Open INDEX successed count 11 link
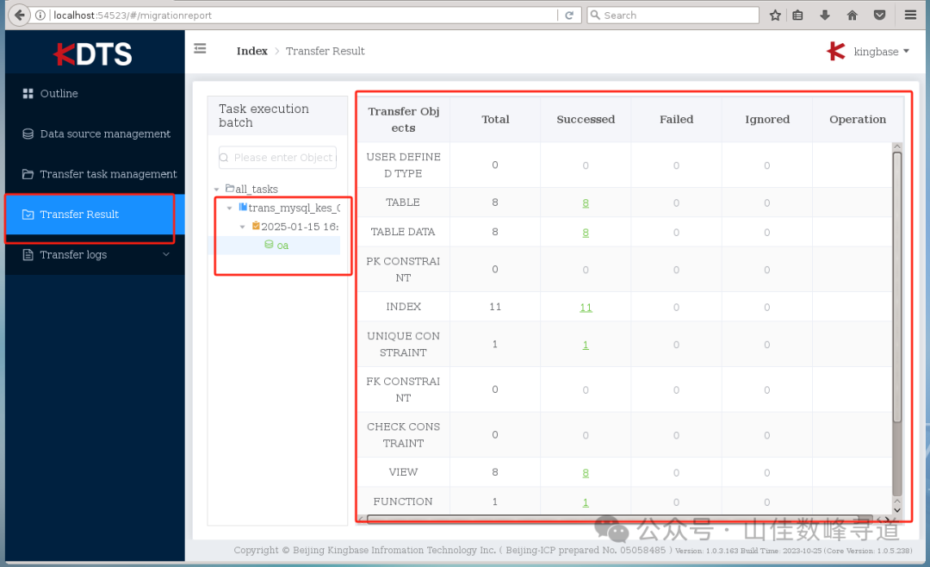 click(586, 308)
